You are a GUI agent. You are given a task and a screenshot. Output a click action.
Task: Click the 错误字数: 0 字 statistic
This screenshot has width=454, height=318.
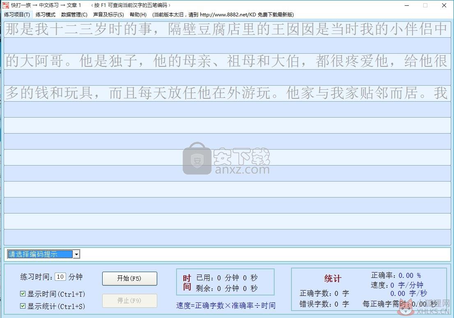tap(324, 304)
